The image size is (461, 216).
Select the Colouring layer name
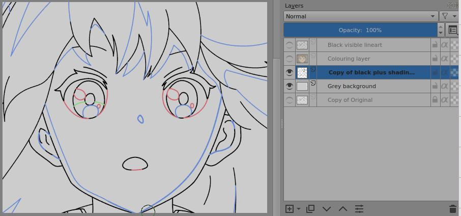pyautogui.click(x=349, y=59)
